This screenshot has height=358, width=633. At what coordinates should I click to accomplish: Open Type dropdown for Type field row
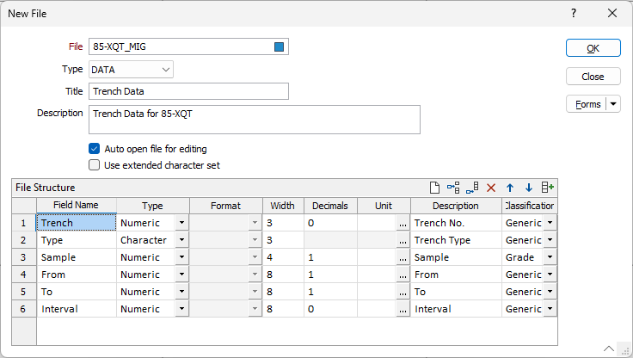[181, 240]
